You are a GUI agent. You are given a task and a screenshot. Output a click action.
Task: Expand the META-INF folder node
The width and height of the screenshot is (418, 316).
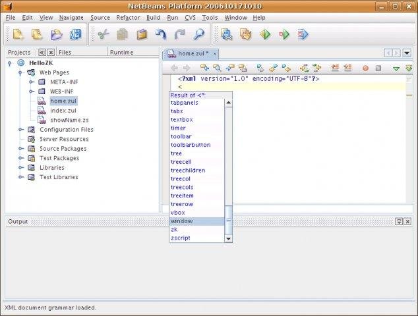pos(31,82)
